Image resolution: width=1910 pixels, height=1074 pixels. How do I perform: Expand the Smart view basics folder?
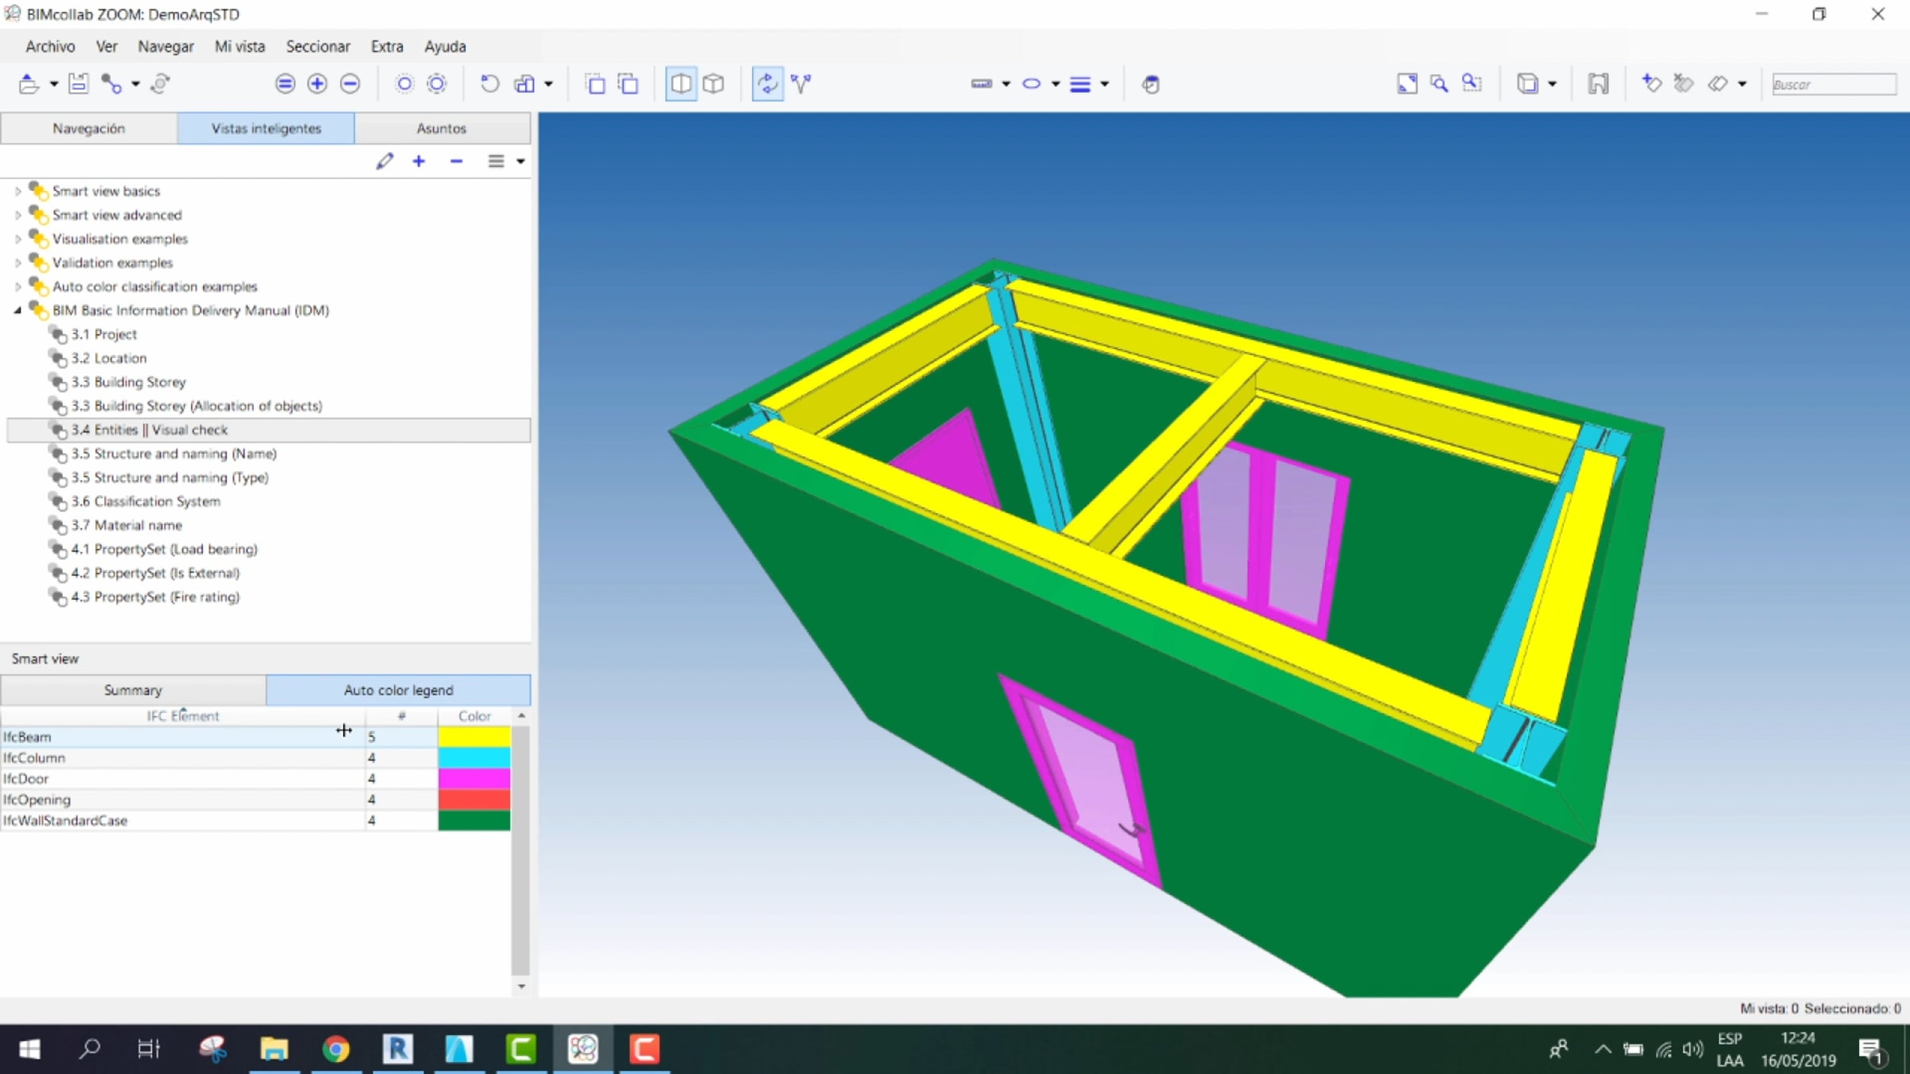point(18,191)
